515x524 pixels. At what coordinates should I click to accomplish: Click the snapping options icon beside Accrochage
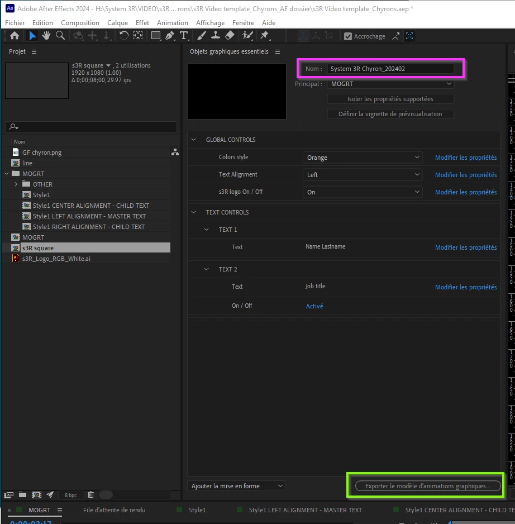tap(395, 36)
